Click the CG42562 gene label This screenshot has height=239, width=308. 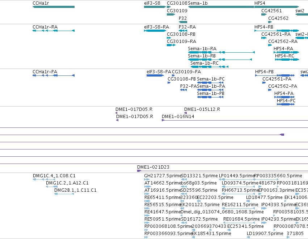tap(278, 18)
